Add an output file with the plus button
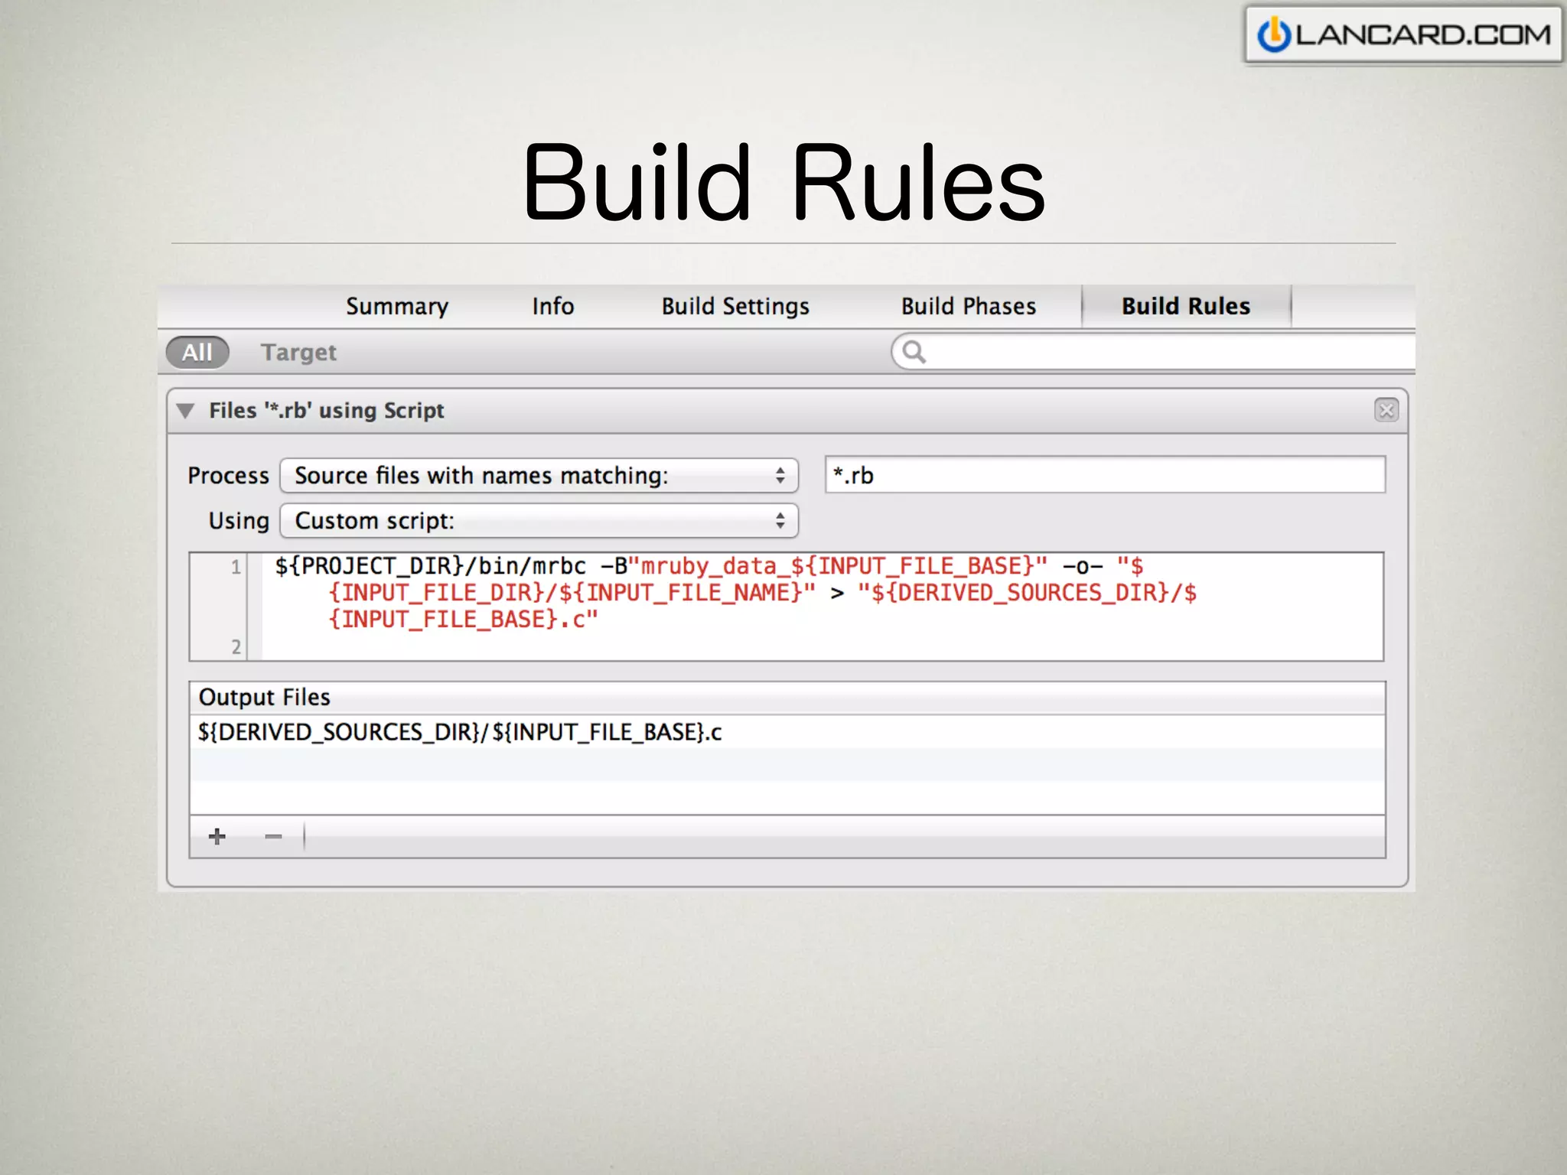Image resolution: width=1567 pixels, height=1175 pixels. pyautogui.click(x=217, y=837)
